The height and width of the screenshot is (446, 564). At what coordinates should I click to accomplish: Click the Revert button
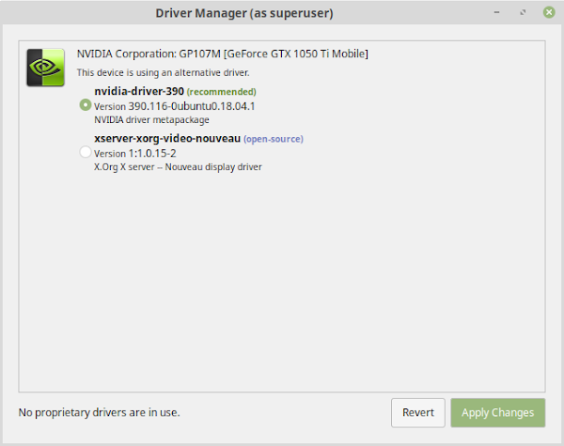pyautogui.click(x=418, y=412)
